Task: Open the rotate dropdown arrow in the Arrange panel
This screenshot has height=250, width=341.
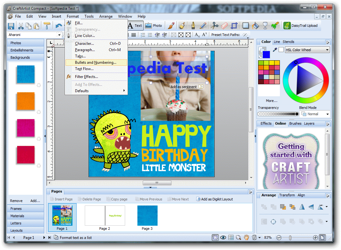Action: [x=327, y=207]
